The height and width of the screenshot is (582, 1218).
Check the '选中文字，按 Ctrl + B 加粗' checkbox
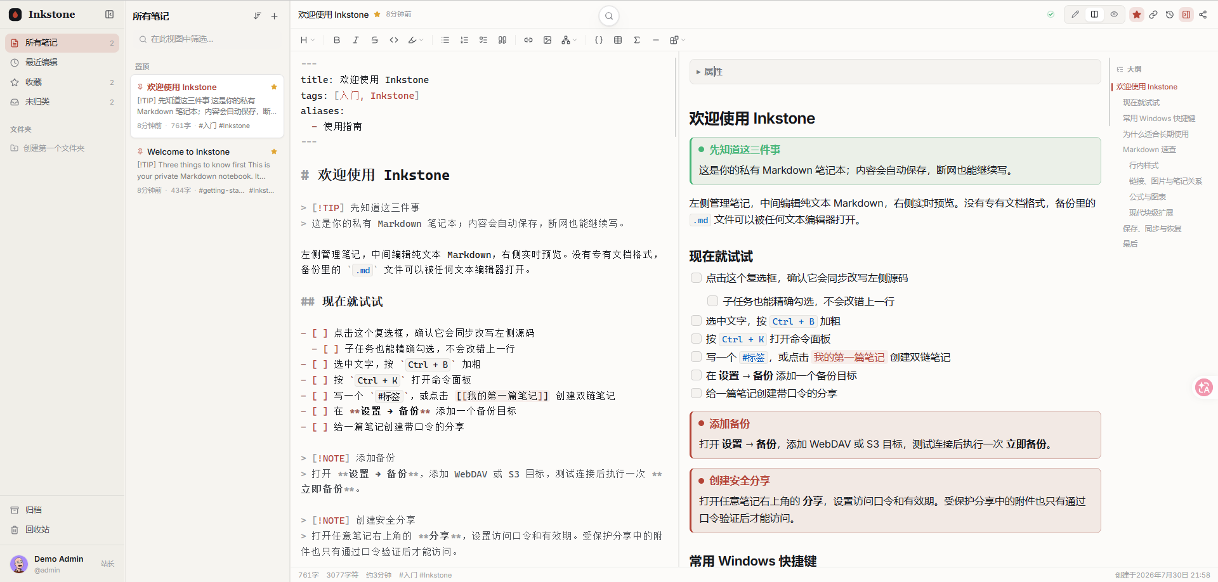696,321
